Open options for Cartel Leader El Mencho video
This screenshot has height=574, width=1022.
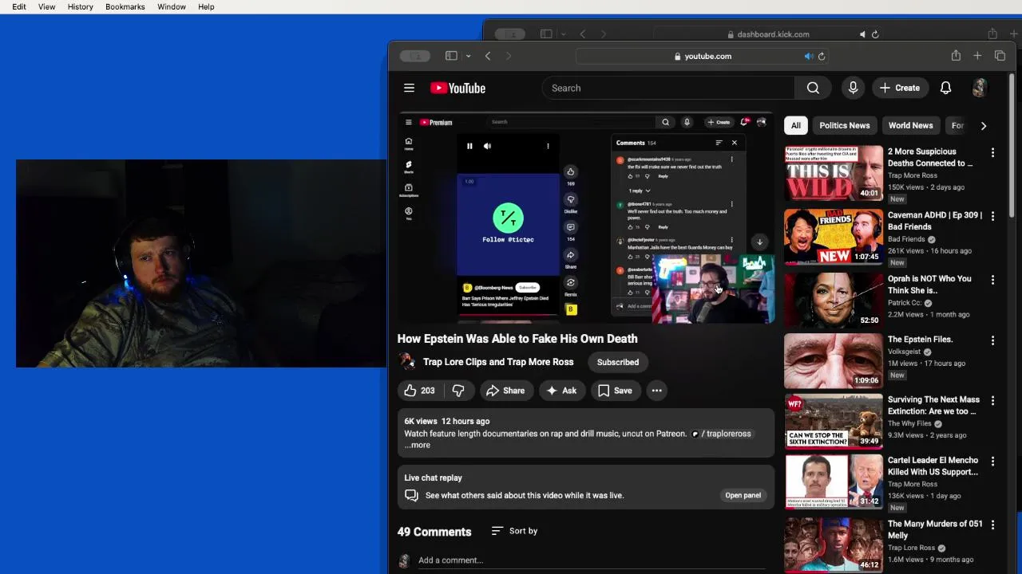tap(992, 461)
